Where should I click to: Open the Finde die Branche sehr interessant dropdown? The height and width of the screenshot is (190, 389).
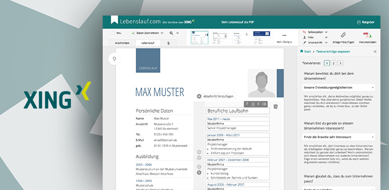click(x=339, y=137)
